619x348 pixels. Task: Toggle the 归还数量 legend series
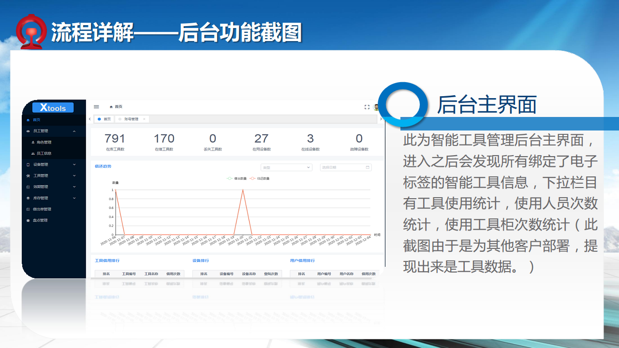coord(260,178)
